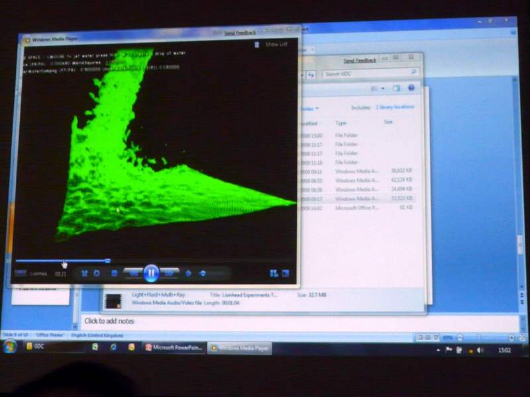Click to add notes in PowerPoint
530x397 pixels.
click(x=109, y=321)
